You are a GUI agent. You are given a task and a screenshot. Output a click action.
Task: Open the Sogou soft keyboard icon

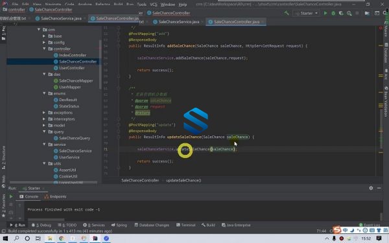[x=372, y=230]
